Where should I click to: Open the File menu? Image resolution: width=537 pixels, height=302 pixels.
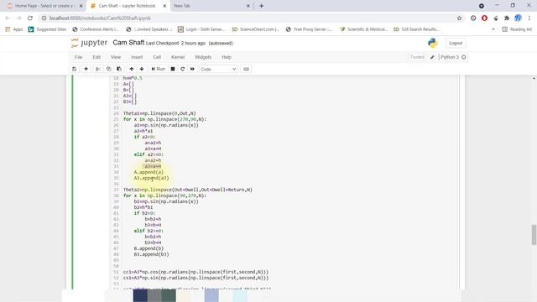point(78,57)
